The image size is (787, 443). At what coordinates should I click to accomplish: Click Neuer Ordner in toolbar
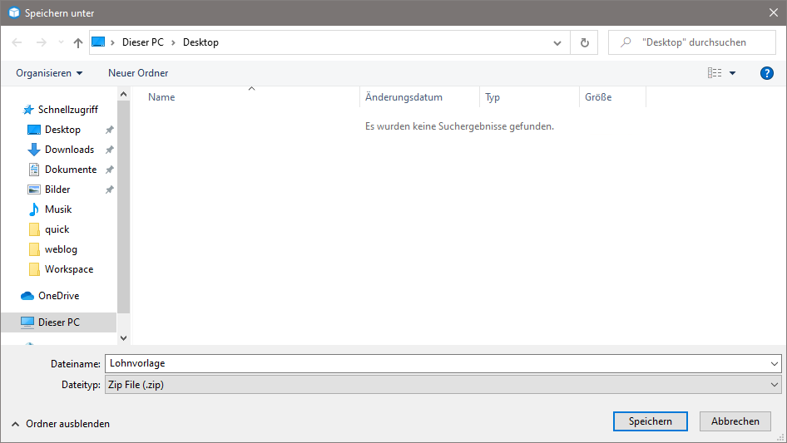pyautogui.click(x=138, y=73)
